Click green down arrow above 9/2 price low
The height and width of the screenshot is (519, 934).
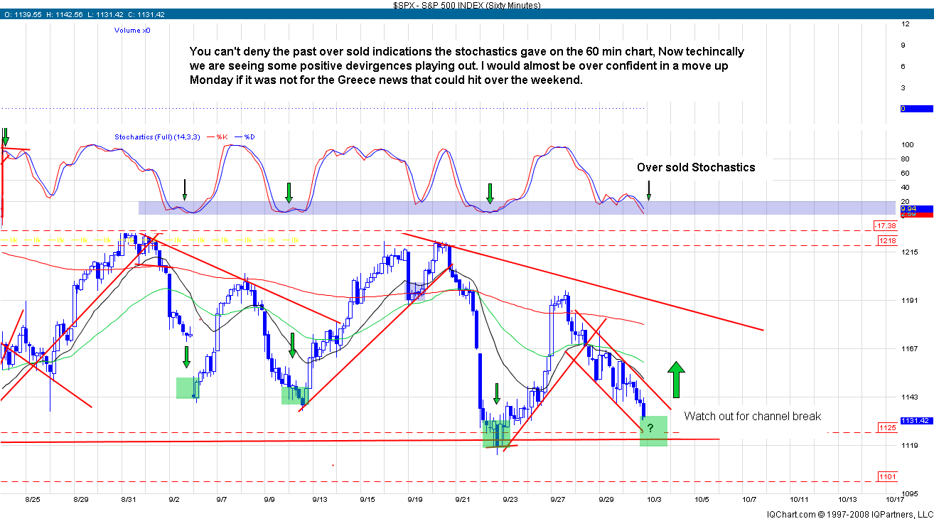[186, 357]
